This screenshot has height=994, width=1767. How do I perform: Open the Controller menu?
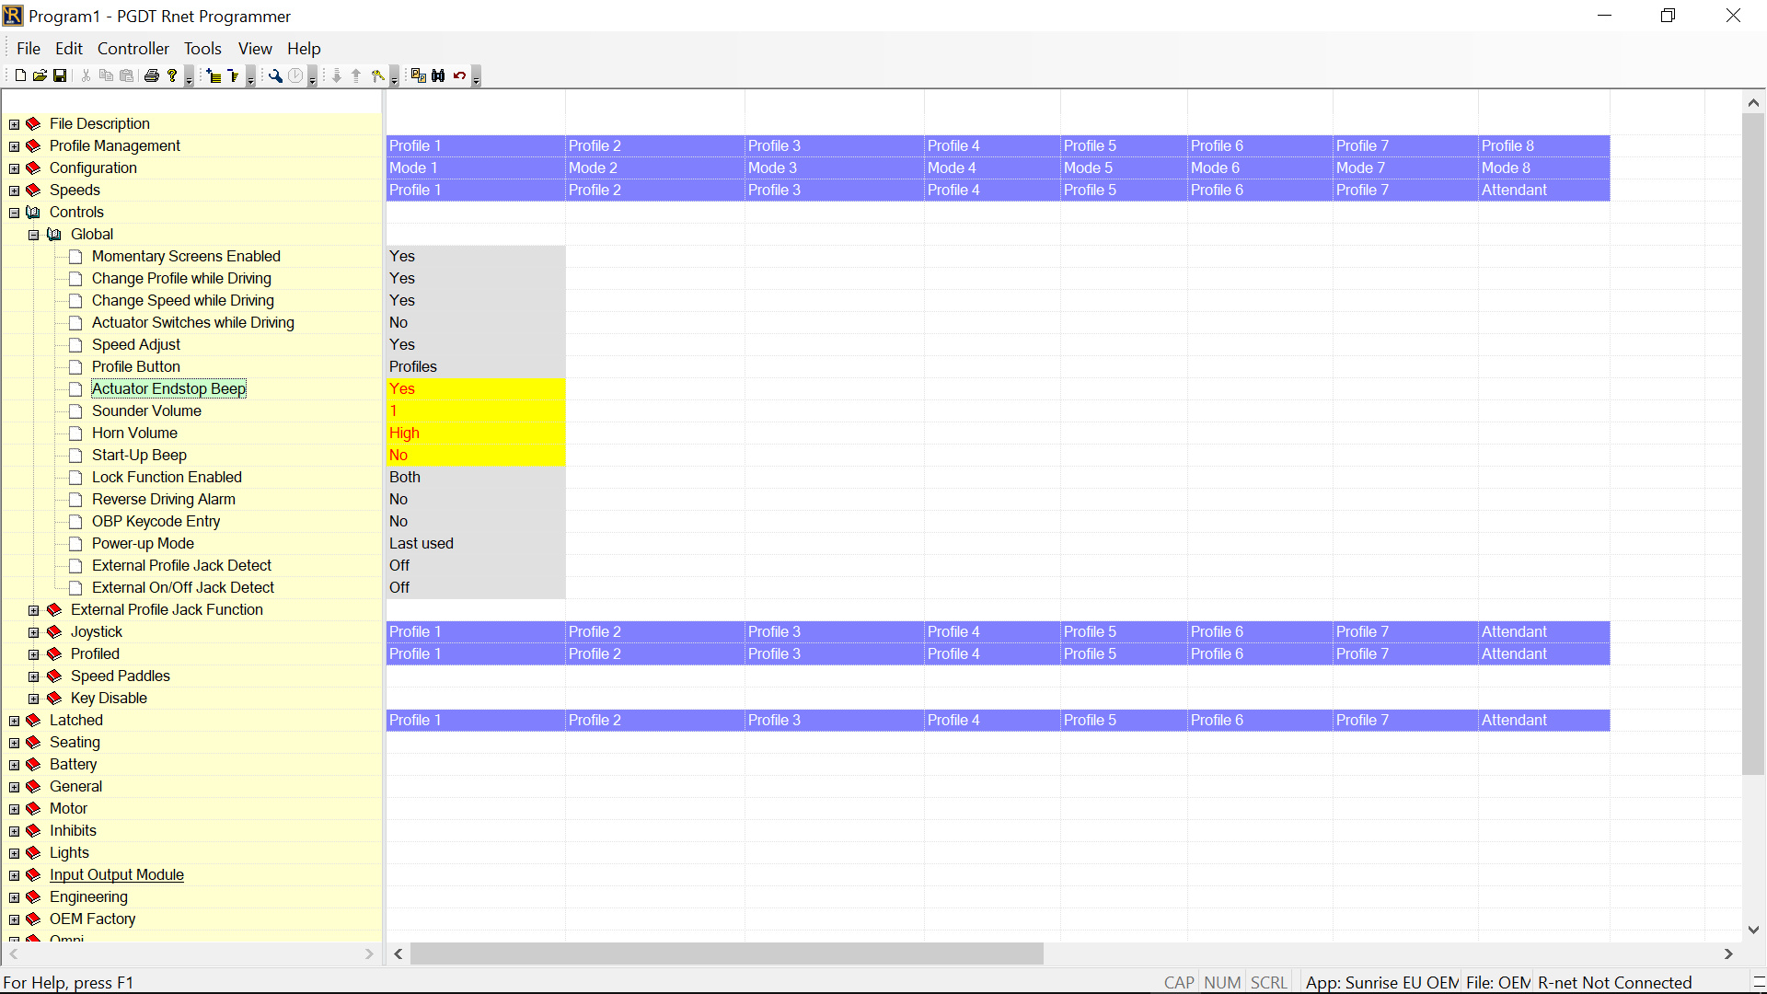[133, 49]
